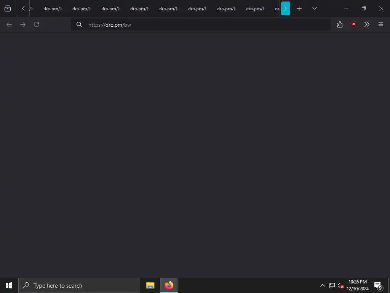390x293 pixels.
Task: Close the Firefox window
Action: coord(381,8)
